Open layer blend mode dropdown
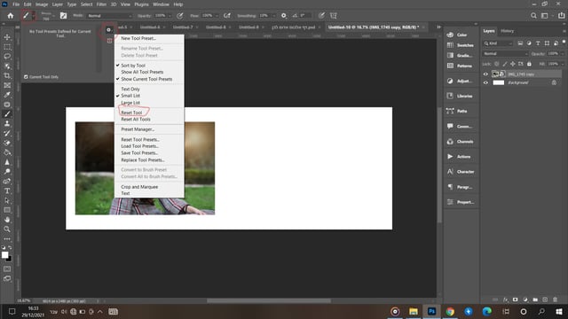The height and width of the screenshot is (319, 568). tap(505, 53)
